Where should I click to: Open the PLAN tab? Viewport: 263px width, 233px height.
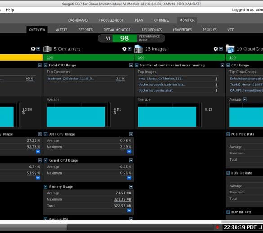click(x=139, y=20)
